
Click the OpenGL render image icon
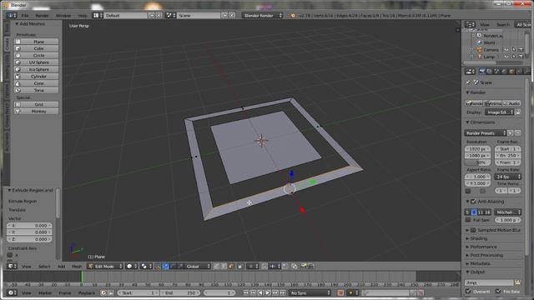point(304,267)
